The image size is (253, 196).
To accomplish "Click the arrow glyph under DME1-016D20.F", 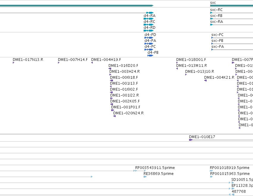I will 110,69.
